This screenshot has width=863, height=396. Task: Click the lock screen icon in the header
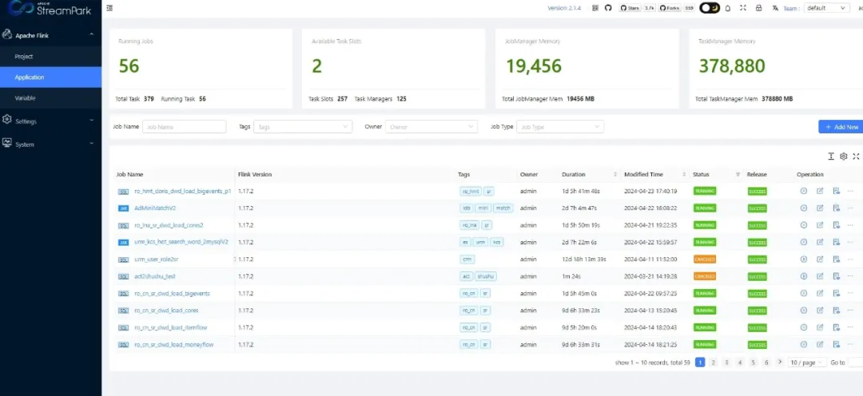click(758, 8)
